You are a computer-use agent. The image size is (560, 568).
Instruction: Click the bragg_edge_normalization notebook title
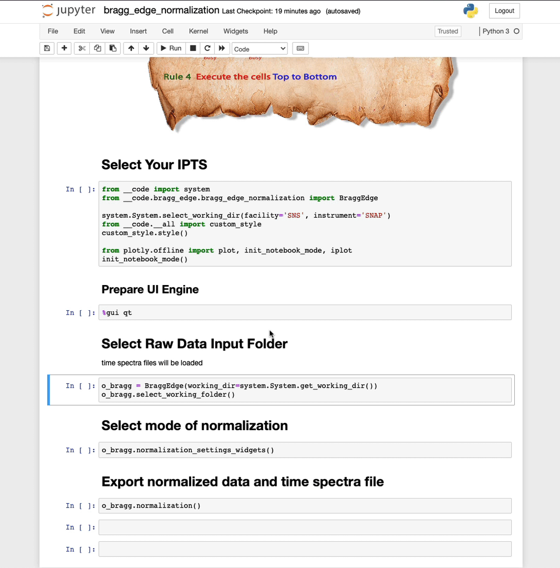point(161,11)
